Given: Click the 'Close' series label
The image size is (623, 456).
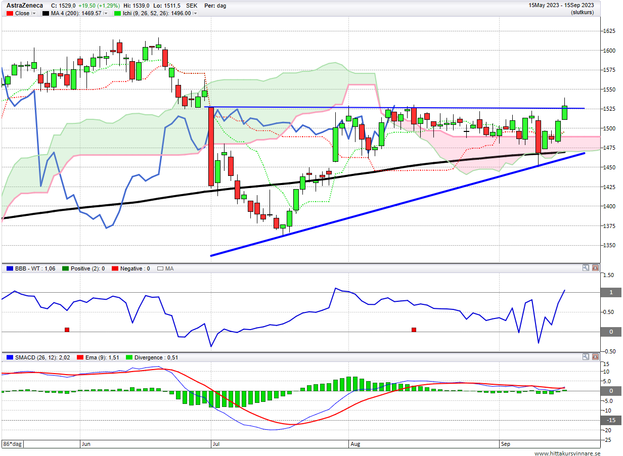Looking at the screenshot, I should coord(22,14).
